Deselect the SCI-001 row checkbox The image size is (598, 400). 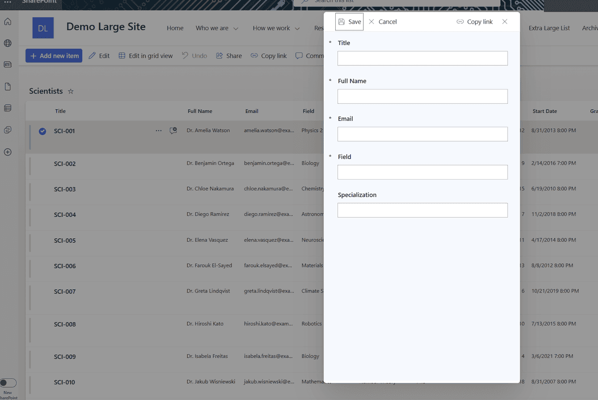coord(42,131)
